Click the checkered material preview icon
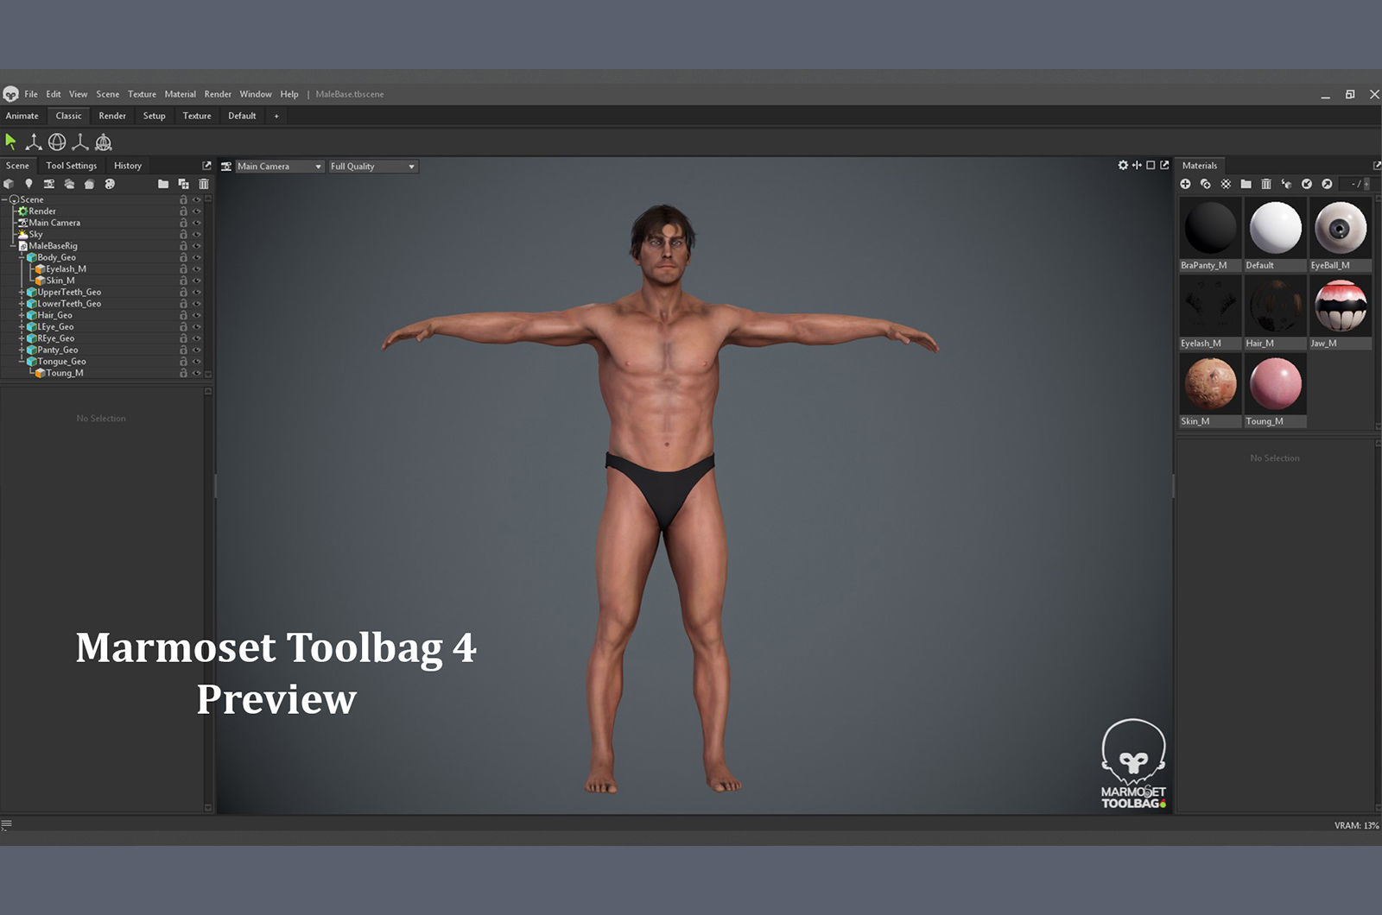The image size is (1382, 915). click(1226, 184)
